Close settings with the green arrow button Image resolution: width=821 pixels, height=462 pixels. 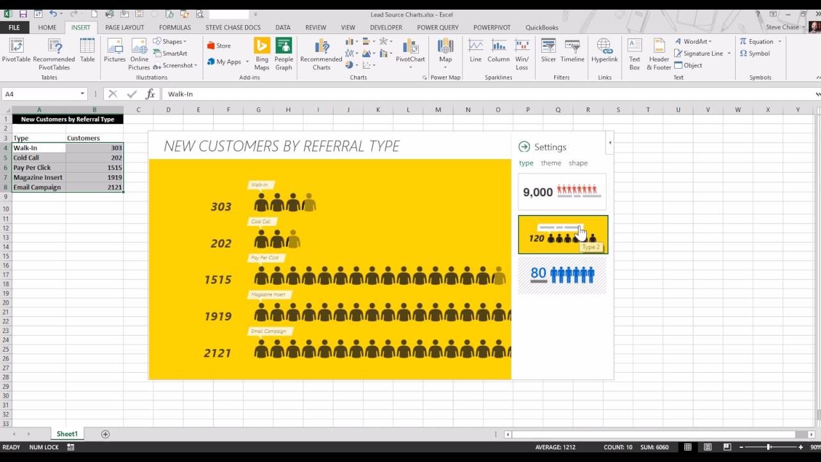[524, 147]
